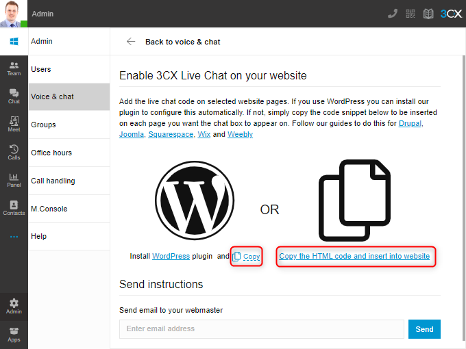Open the Drupal guide link
The height and width of the screenshot is (349, 466).
pos(410,123)
